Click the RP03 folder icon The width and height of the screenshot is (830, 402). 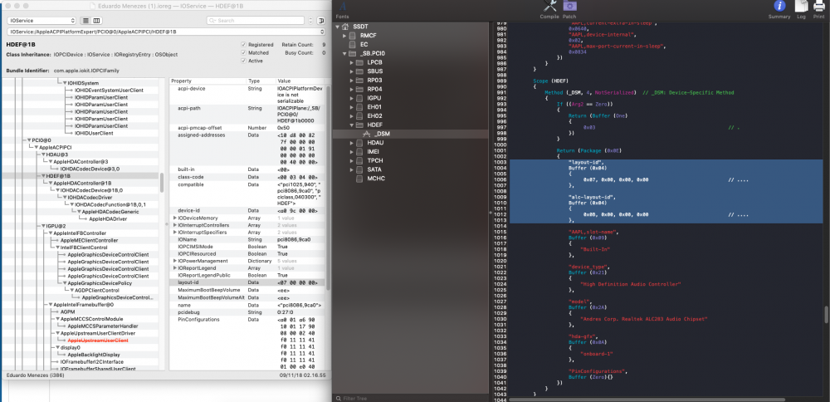tap(359, 81)
